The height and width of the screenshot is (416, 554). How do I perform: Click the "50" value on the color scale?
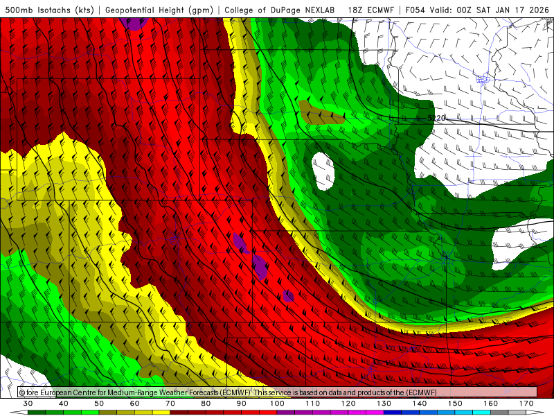click(x=99, y=404)
